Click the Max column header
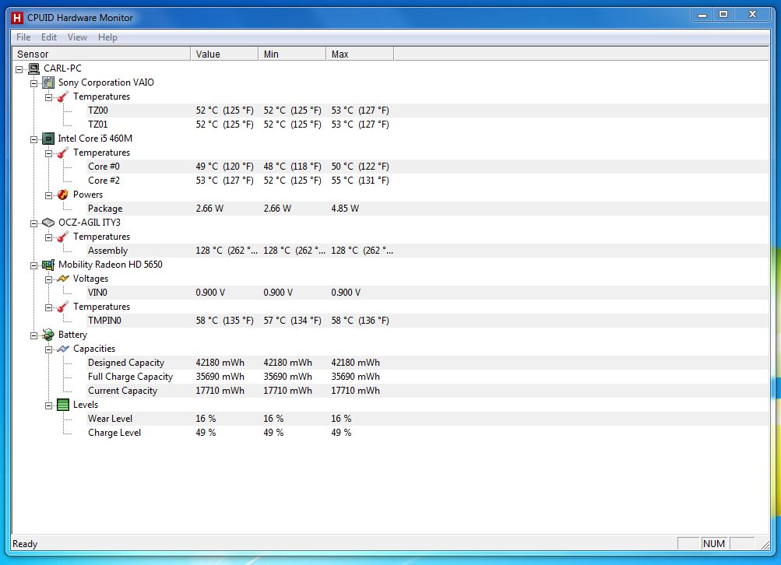The width and height of the screenshot is (781, 565). pyautogui.click(x=360, y=54)
